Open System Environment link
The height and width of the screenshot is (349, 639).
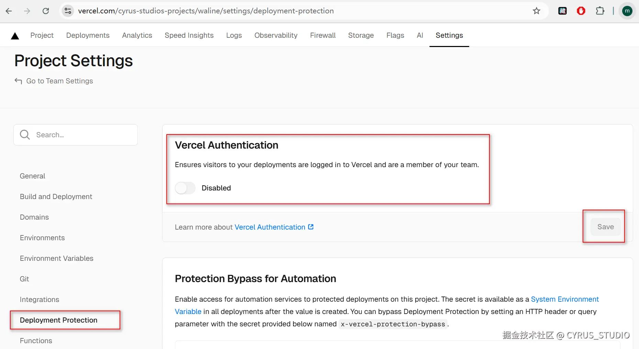tap(565, 299)
